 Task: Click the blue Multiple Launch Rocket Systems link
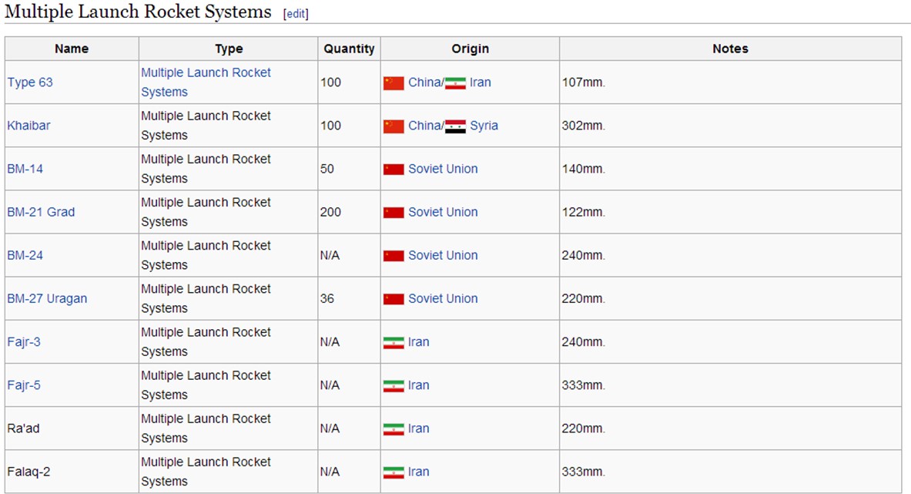tap(206, 82)
